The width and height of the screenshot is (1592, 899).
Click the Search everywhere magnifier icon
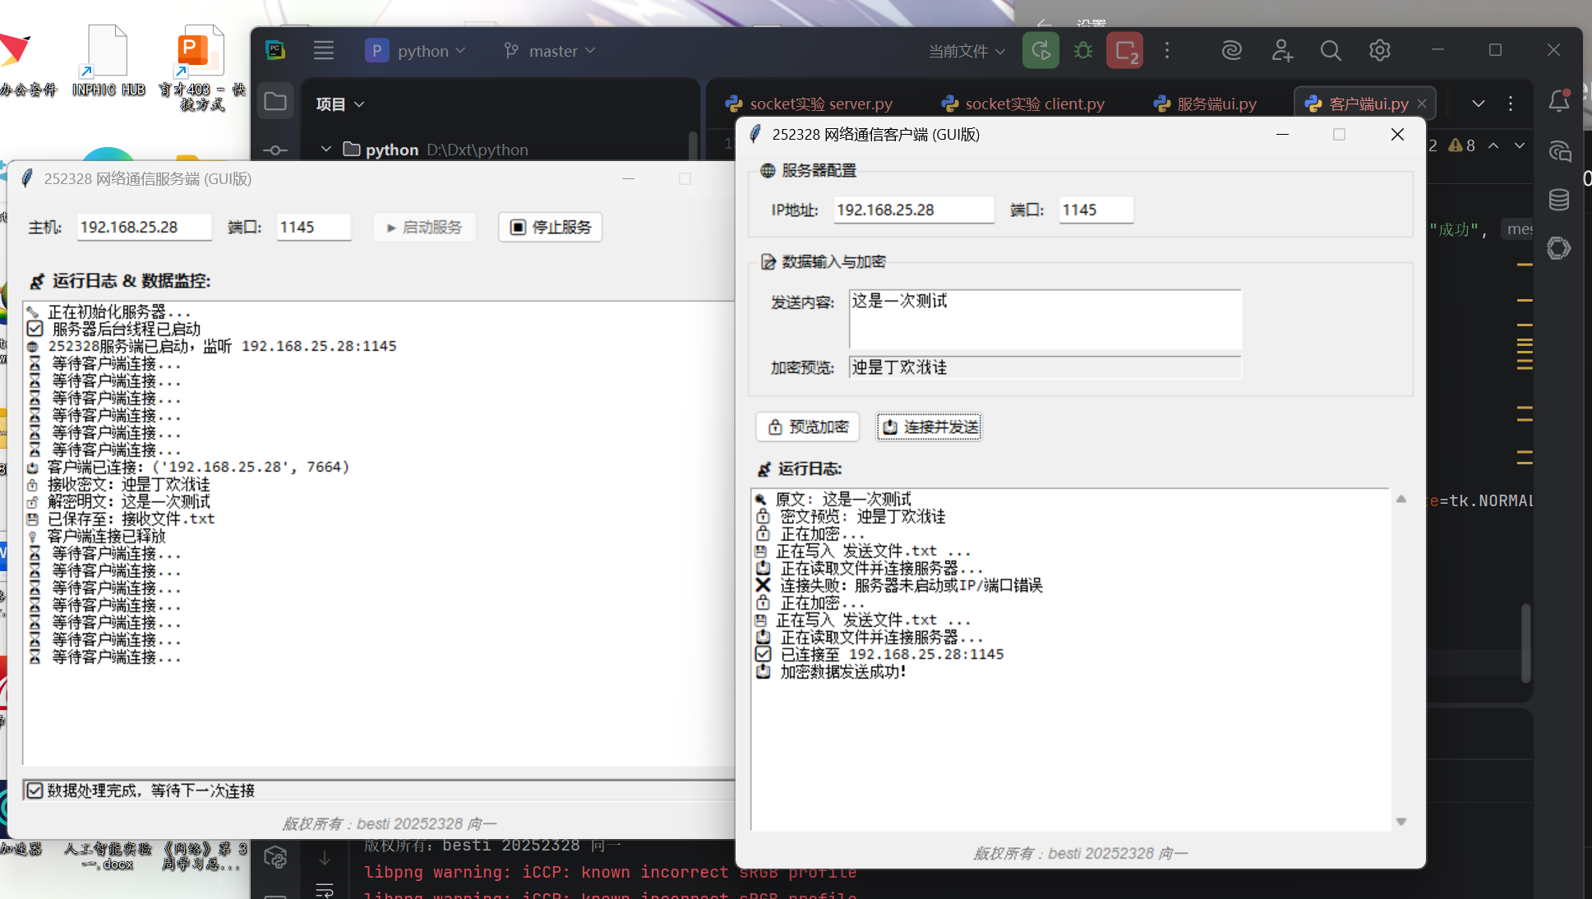click(1331, 50)
